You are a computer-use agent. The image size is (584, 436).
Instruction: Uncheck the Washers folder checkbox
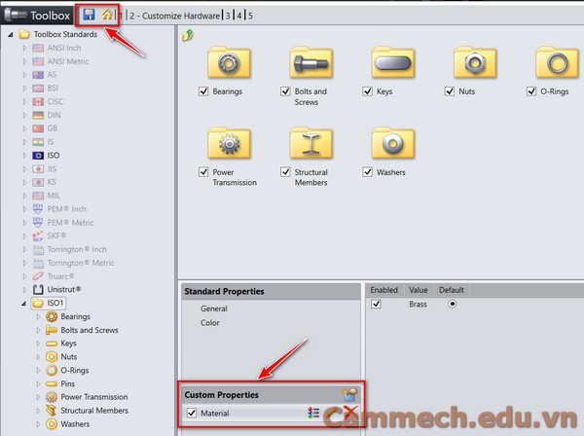(367, 172)
